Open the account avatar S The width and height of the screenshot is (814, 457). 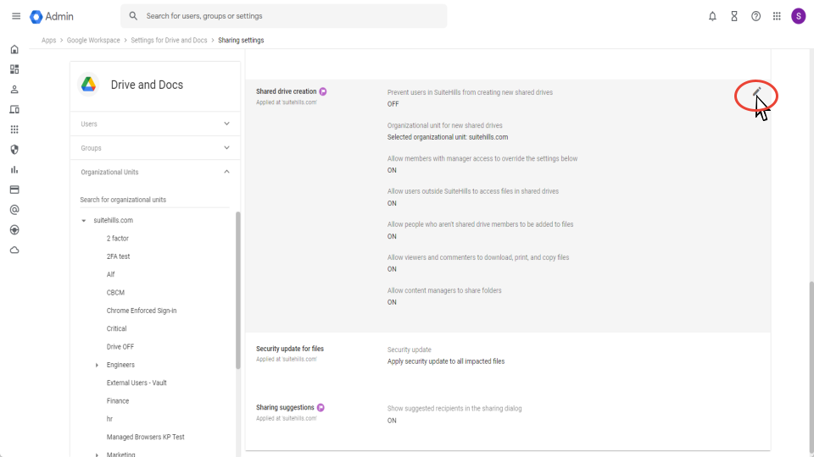pos(799,16)
